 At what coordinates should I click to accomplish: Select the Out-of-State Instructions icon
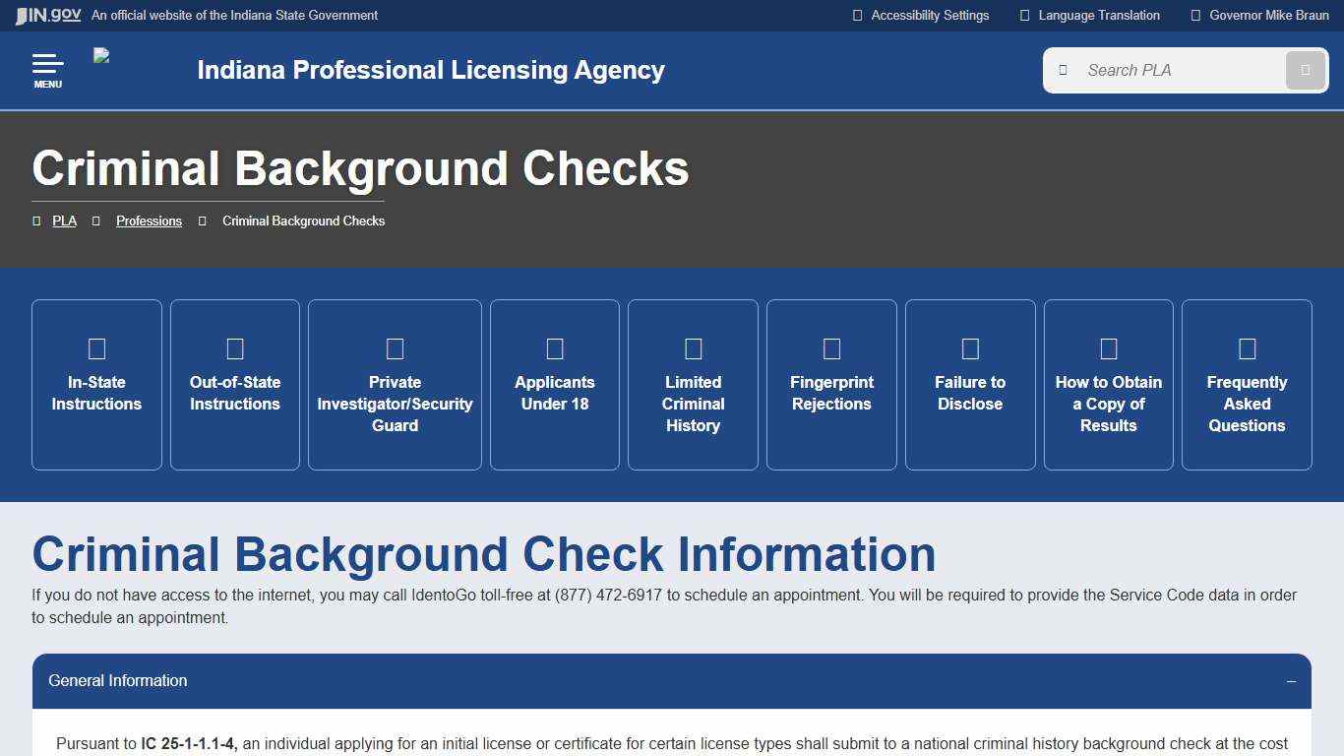234,347
